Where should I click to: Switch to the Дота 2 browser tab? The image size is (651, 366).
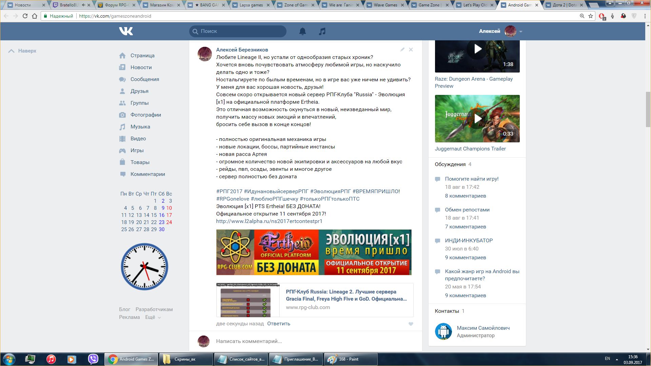coord(565,5)
